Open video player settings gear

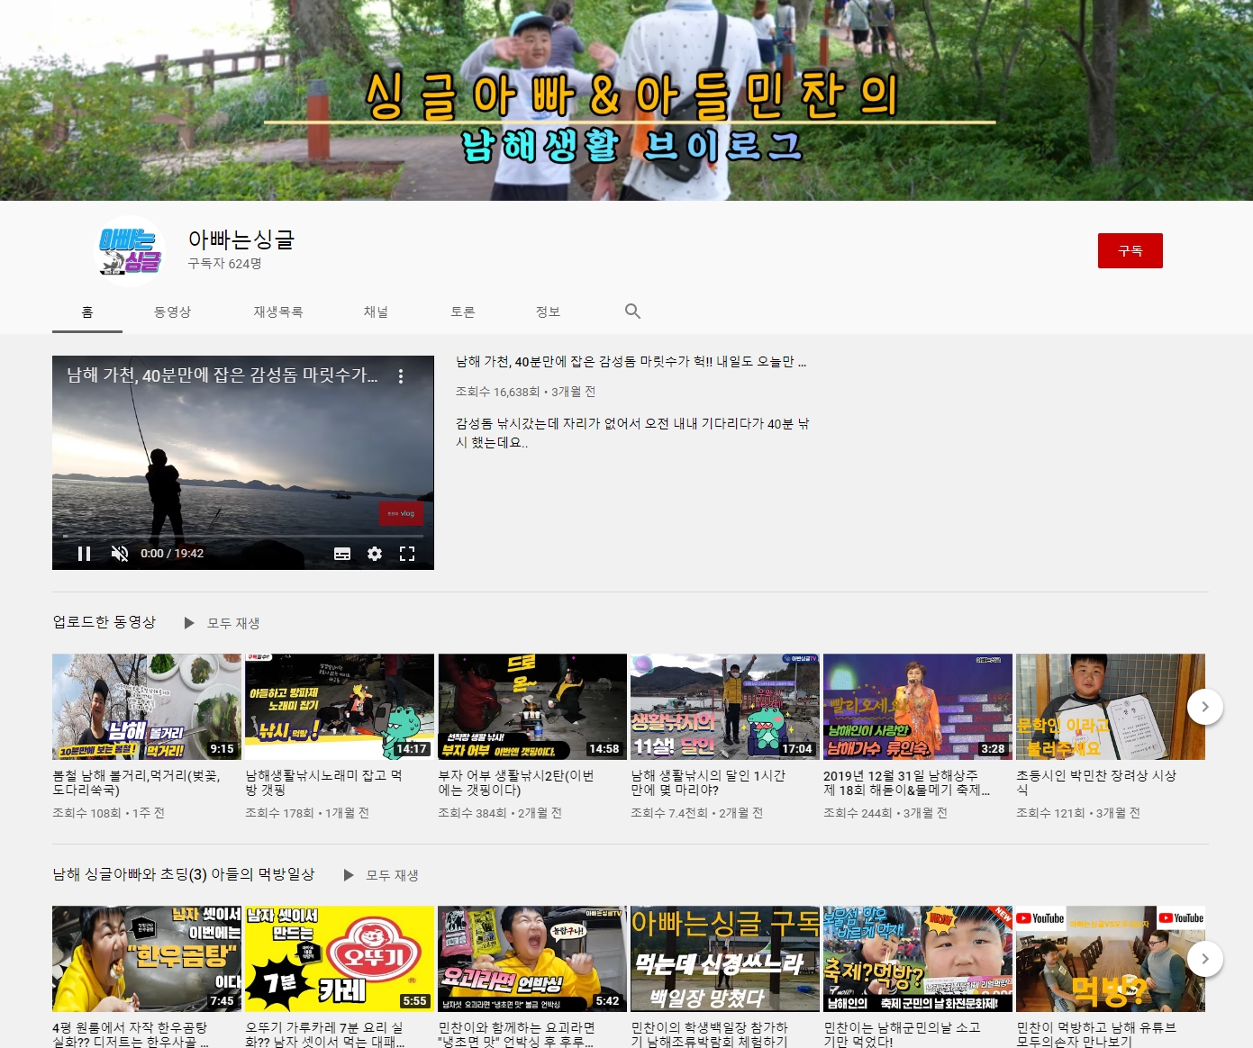click(375, 554)
